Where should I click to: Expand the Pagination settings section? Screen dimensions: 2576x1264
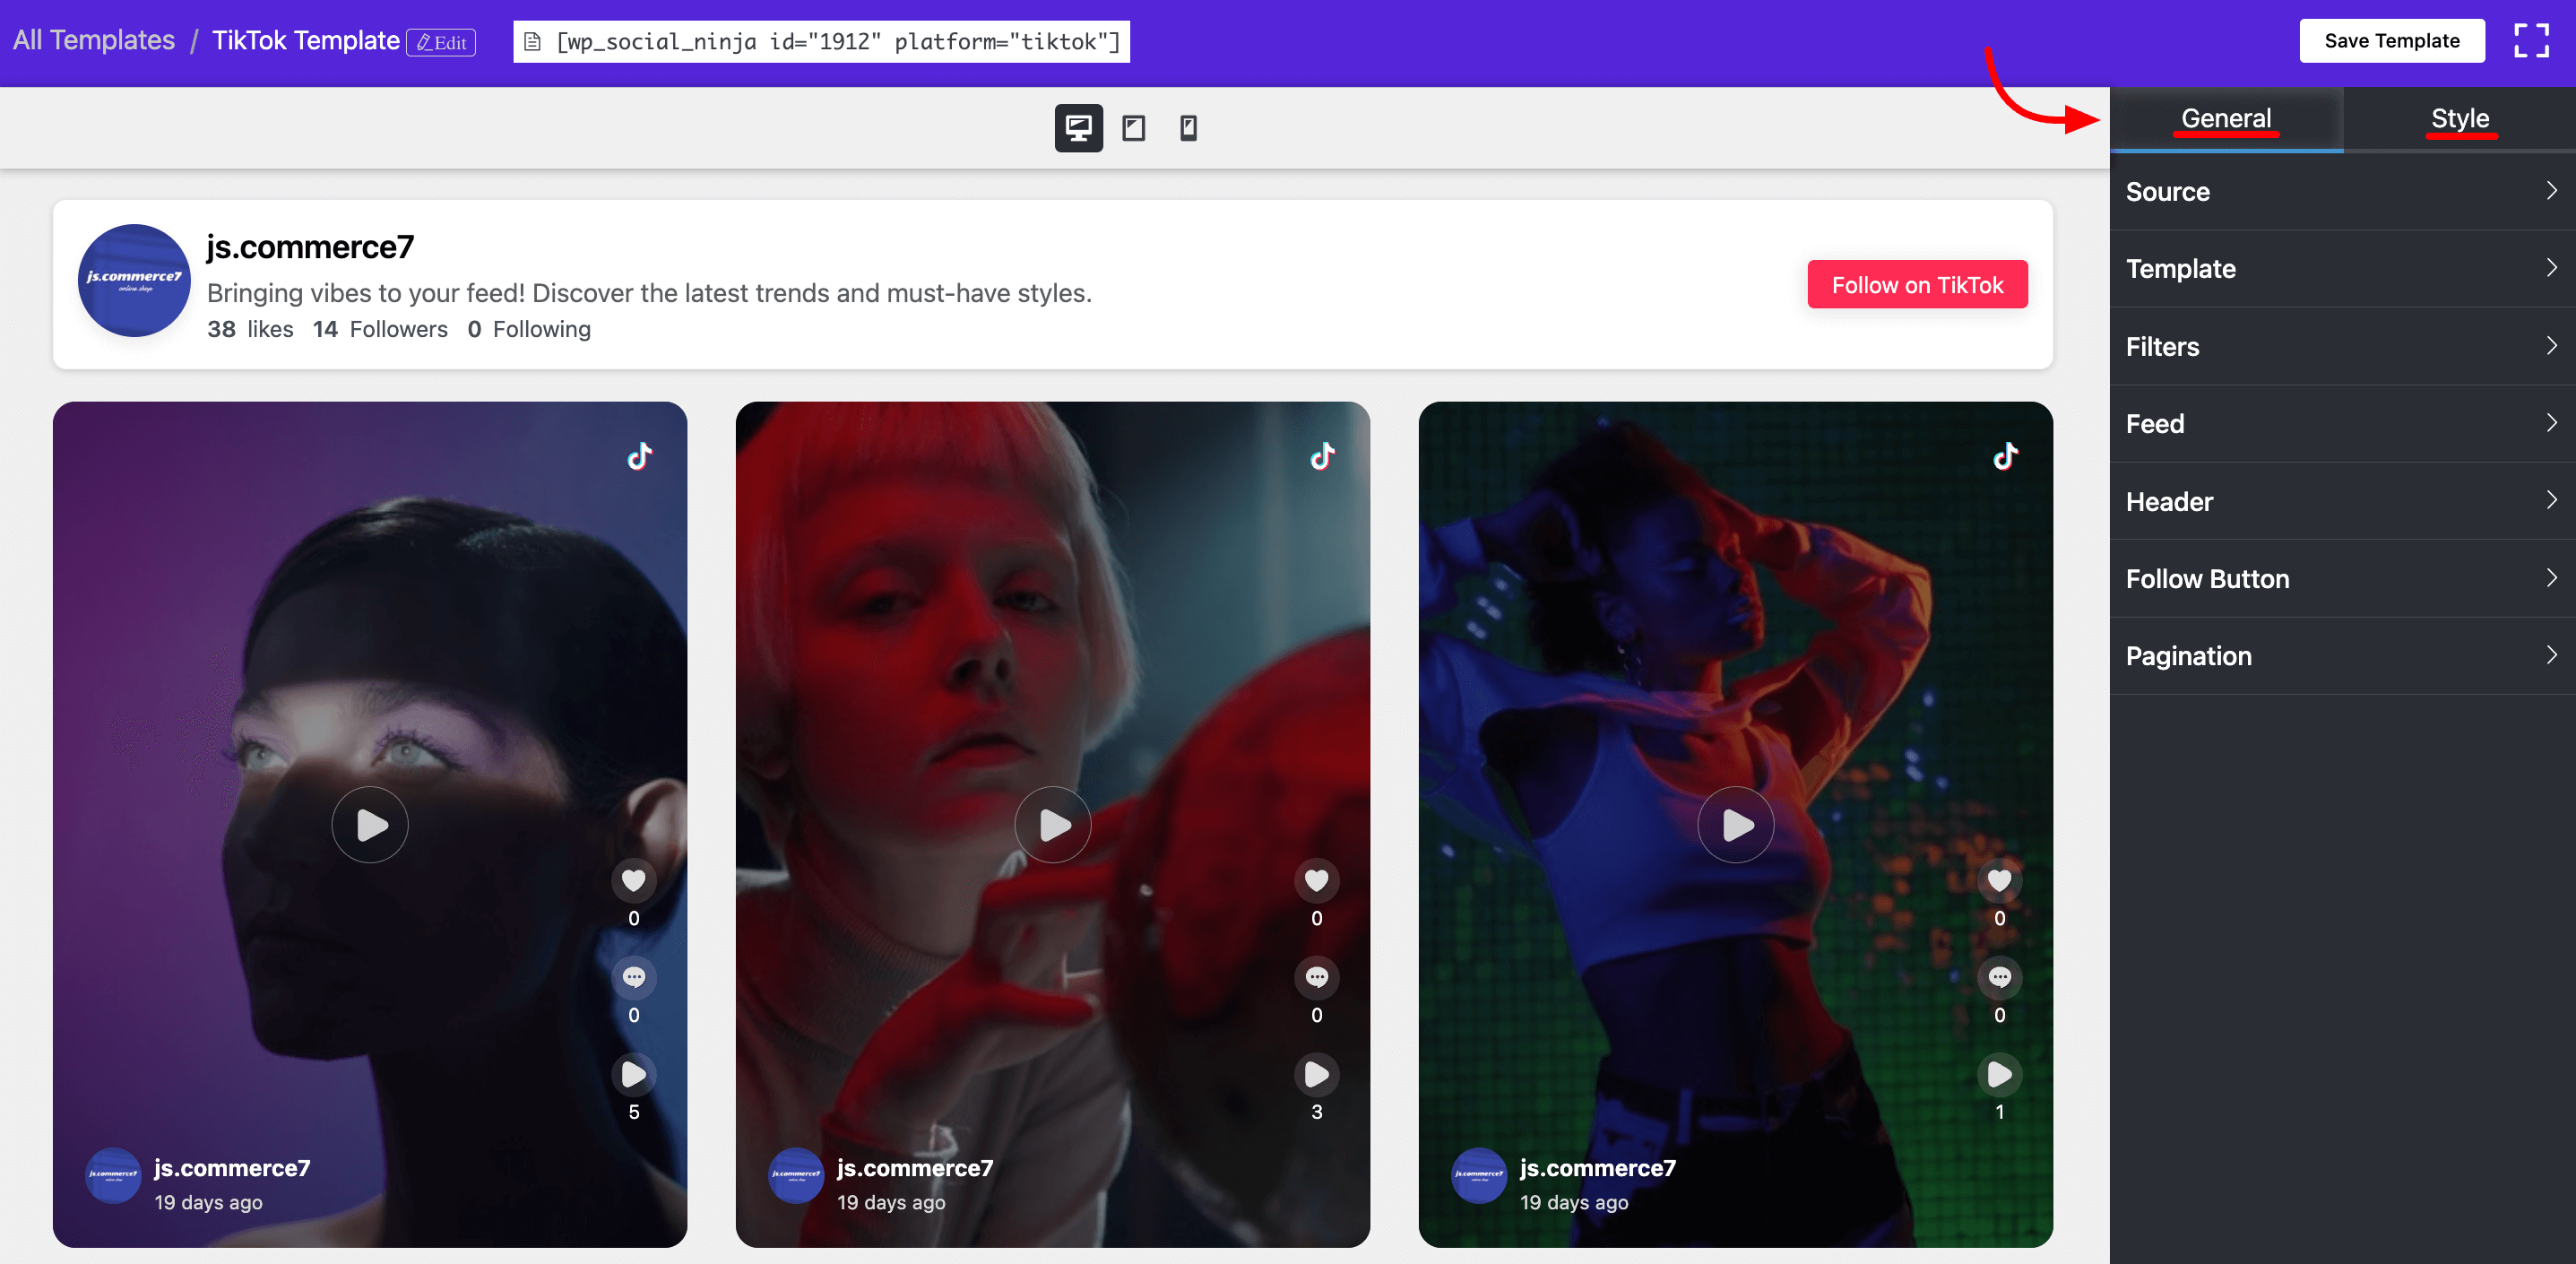click(2343, 656)
